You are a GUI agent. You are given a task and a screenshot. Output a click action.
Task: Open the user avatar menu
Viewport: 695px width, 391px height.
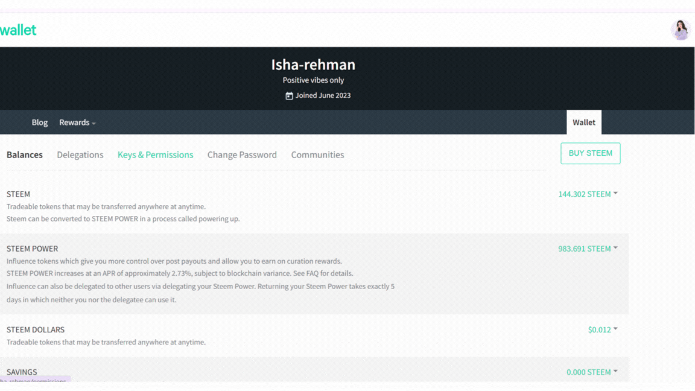point(681,30)
